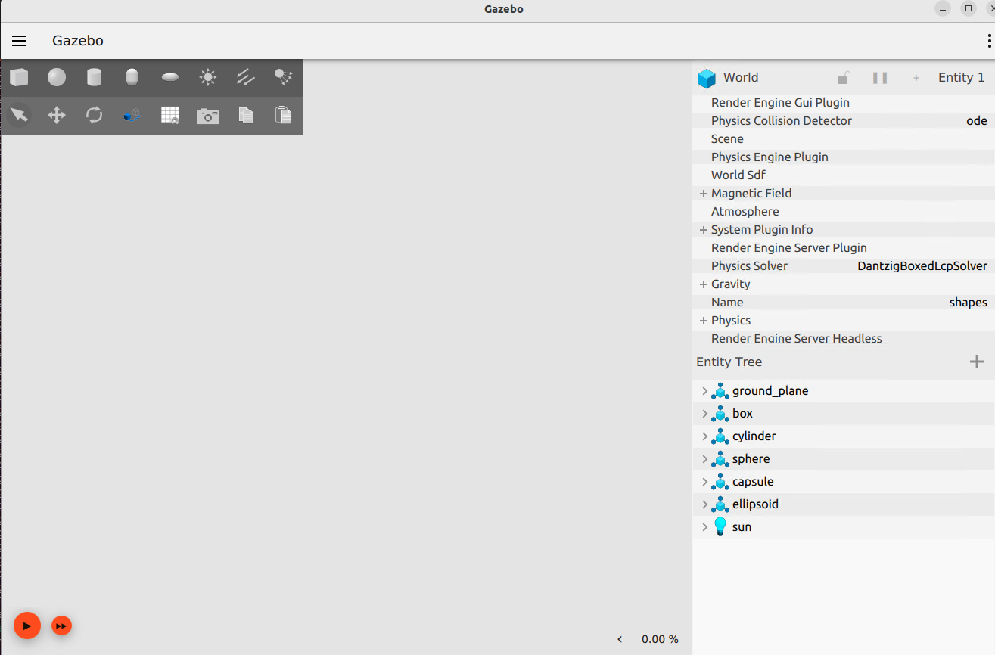Insert a cylinder shape from toolbar

[94, 77]
